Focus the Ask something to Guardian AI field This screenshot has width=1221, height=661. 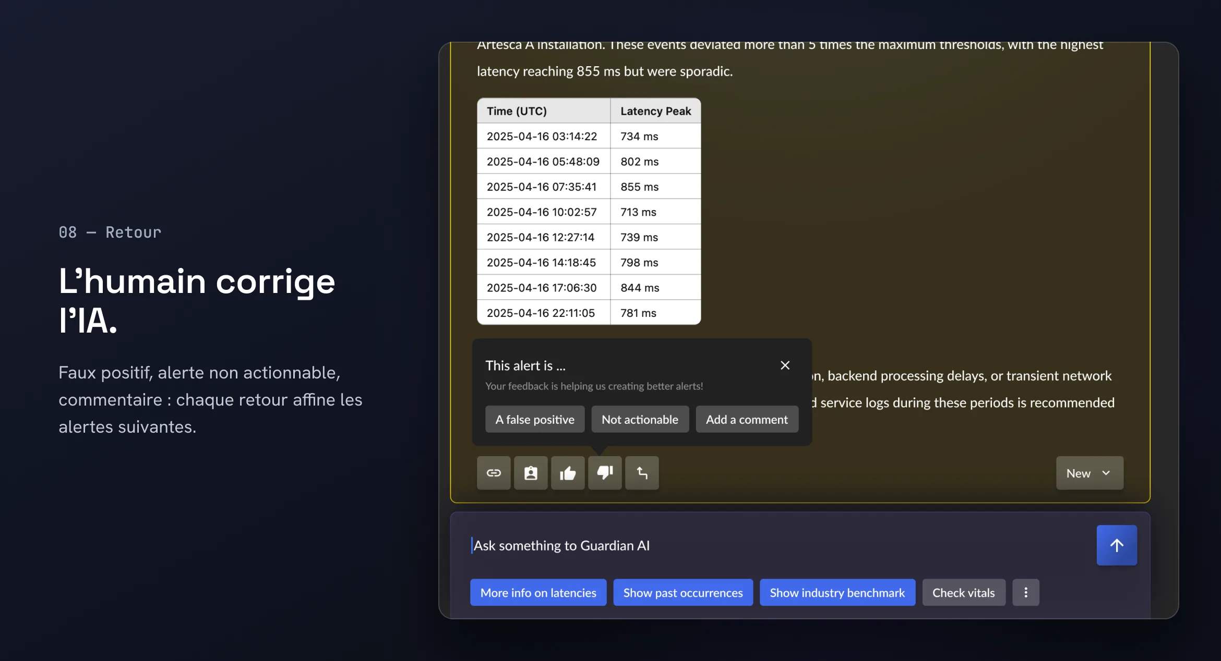click(x=777, y=545)
